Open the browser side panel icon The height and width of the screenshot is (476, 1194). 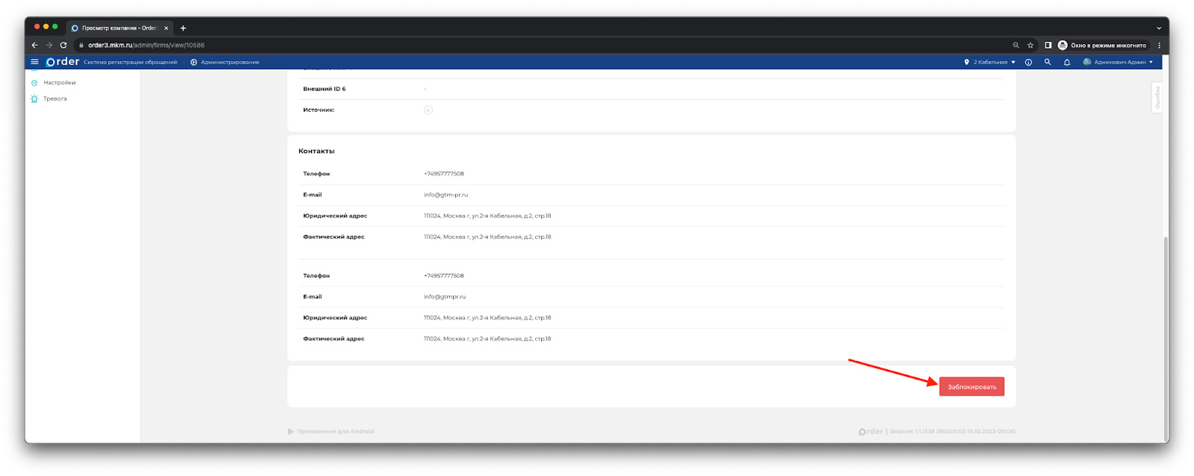click(x=1048, y=46)
